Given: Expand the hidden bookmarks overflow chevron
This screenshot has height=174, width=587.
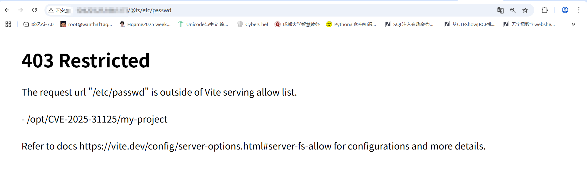Looking at the screenshot, I should 573,24.
